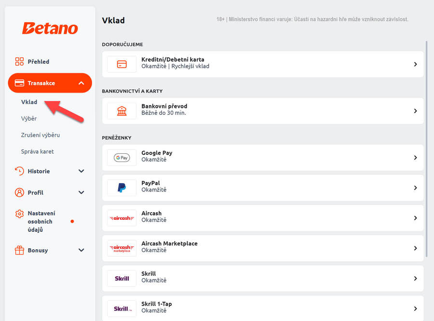Screen dimensions: 434x321
Task: Click the Přehled grid icon
Action: pos(19,62)
